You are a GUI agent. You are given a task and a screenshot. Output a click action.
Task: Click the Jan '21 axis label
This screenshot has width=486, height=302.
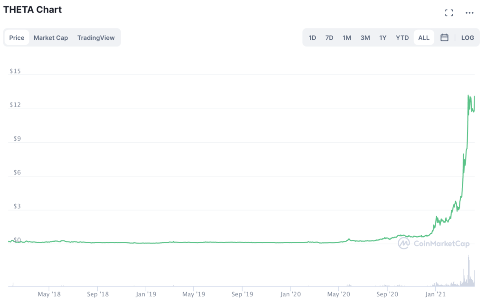coord(435,294)
